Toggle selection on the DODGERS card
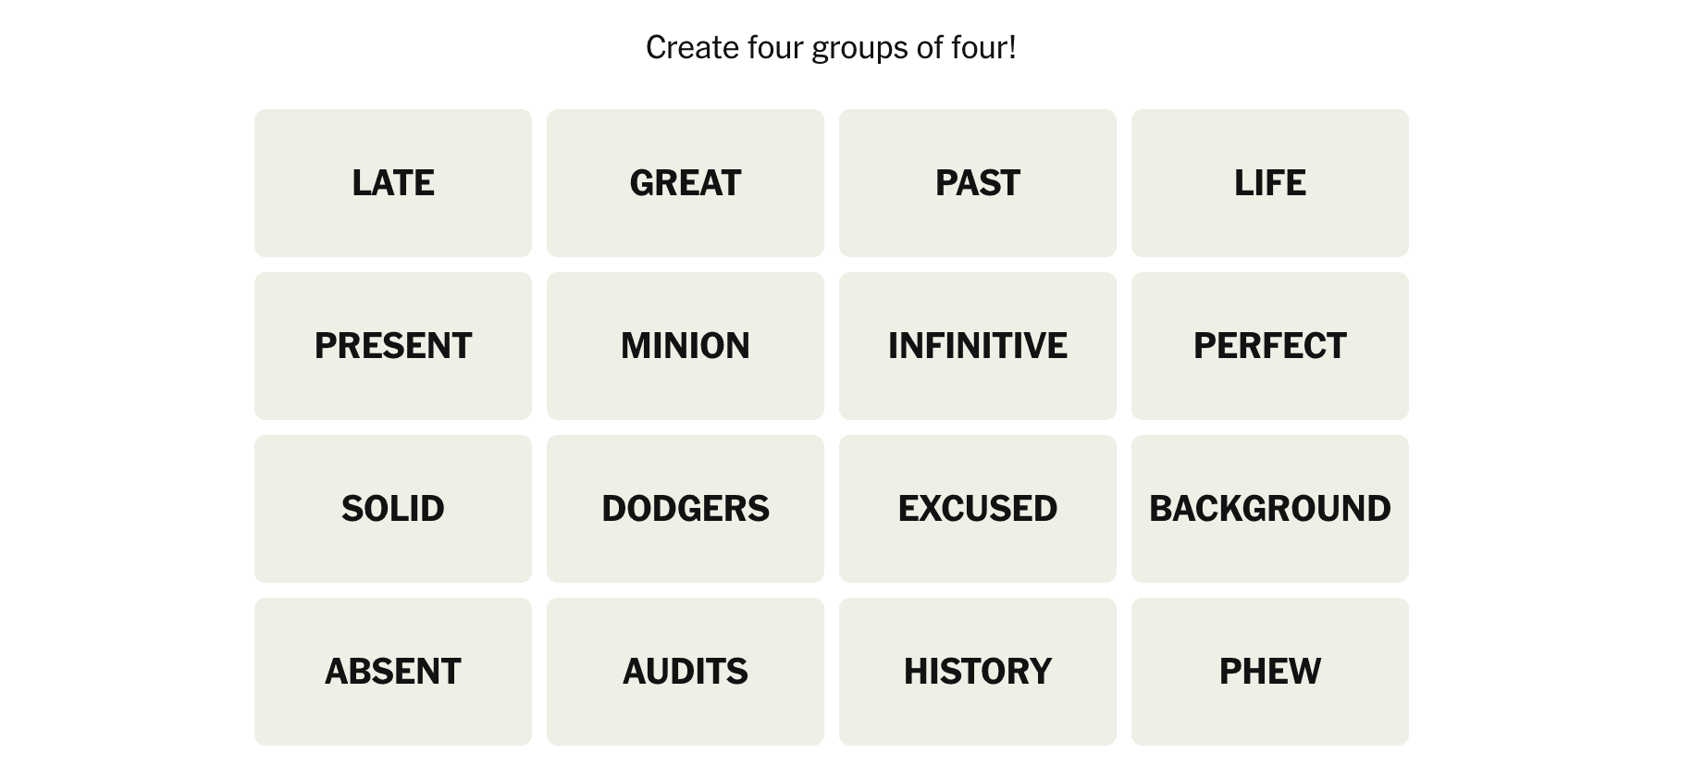 point(685,509)
